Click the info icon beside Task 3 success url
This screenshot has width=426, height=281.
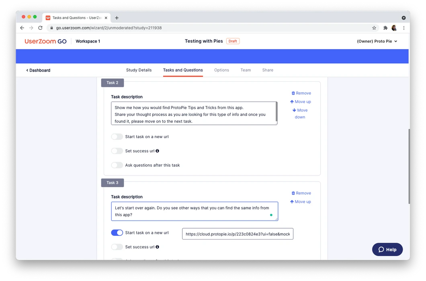(157, 247)
